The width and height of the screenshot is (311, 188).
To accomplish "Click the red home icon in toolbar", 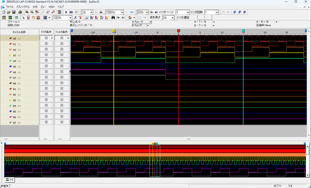I will [x=130, y=18].
